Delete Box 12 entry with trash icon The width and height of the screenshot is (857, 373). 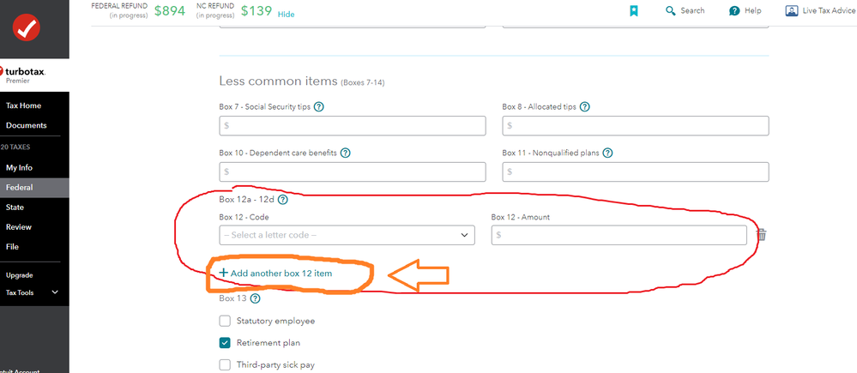[x=762, y=235]
